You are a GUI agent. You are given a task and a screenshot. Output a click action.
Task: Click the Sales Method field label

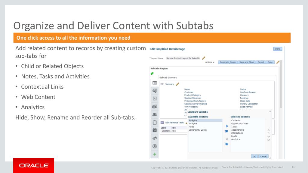pos(246,107)
